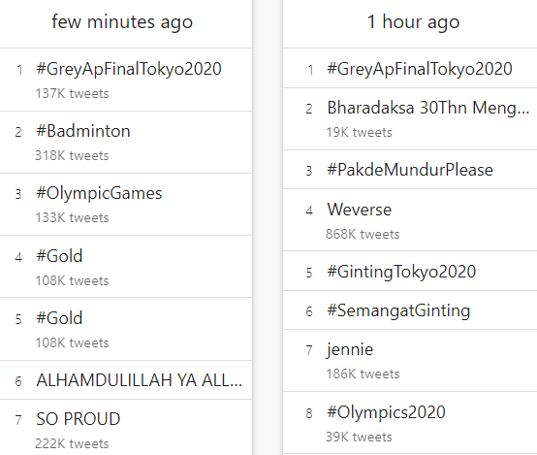This screenshot has width=537, height=455.
Task: Open ALHAMDULILLAH YA ALL... trending topic
Action: [139, 380]
